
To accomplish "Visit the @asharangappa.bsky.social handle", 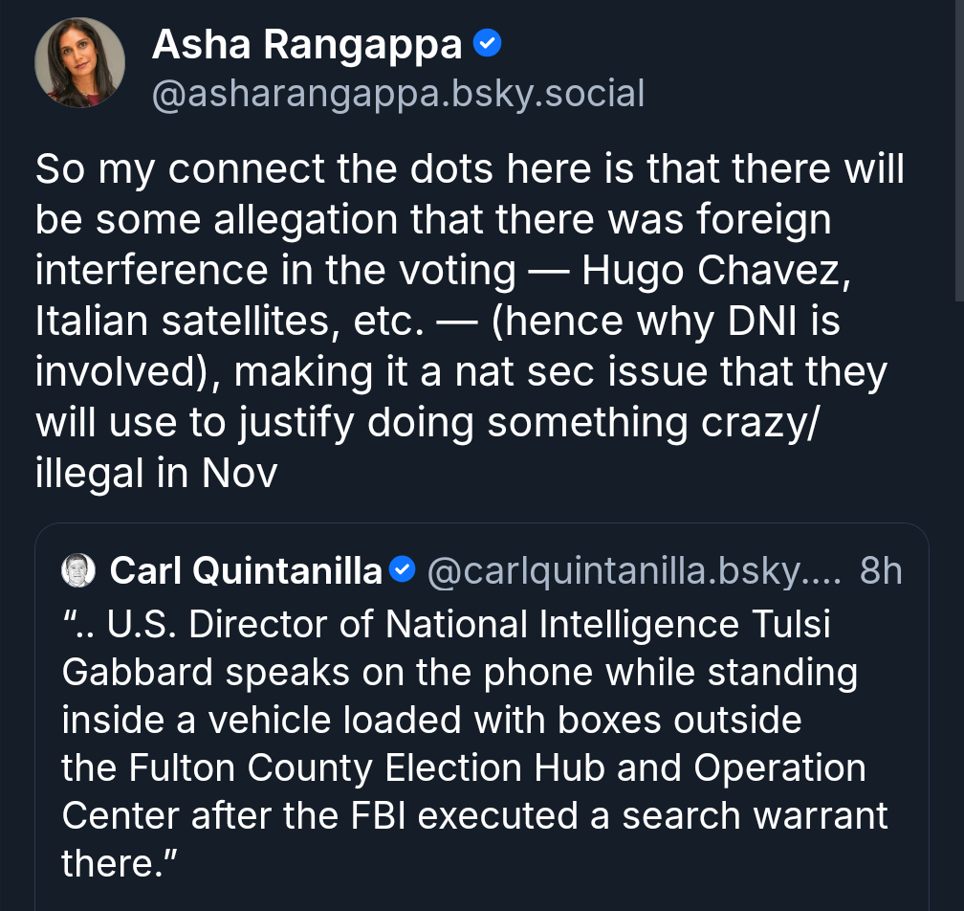I will (x=398, y=94).
